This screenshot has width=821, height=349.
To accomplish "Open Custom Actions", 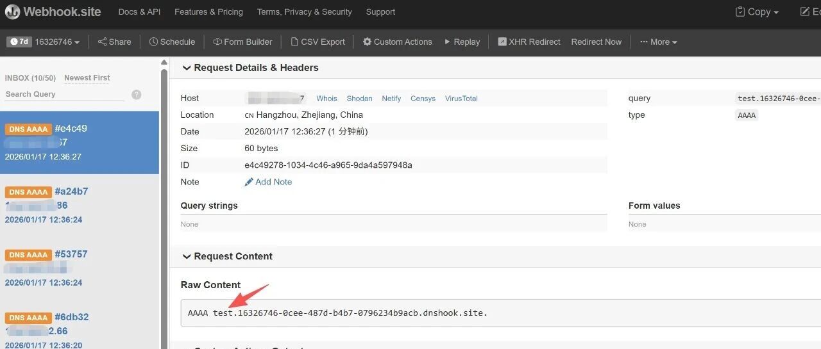I will [x=397, y=42].
